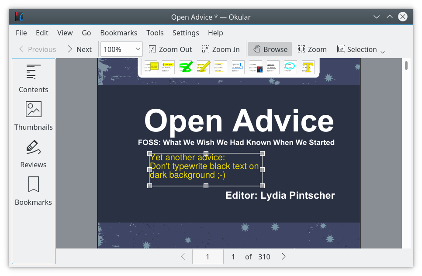Choose the yellow typewriter T tool
Image resolution: width=422 pixels, height=276 pixels.
(308, 67)
